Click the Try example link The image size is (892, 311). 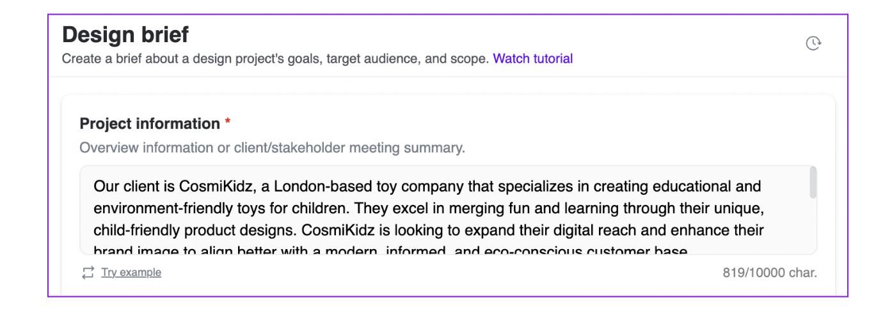(x=131, y=273)
